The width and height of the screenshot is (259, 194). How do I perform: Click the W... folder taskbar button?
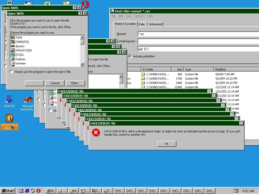tap(74, 191)
